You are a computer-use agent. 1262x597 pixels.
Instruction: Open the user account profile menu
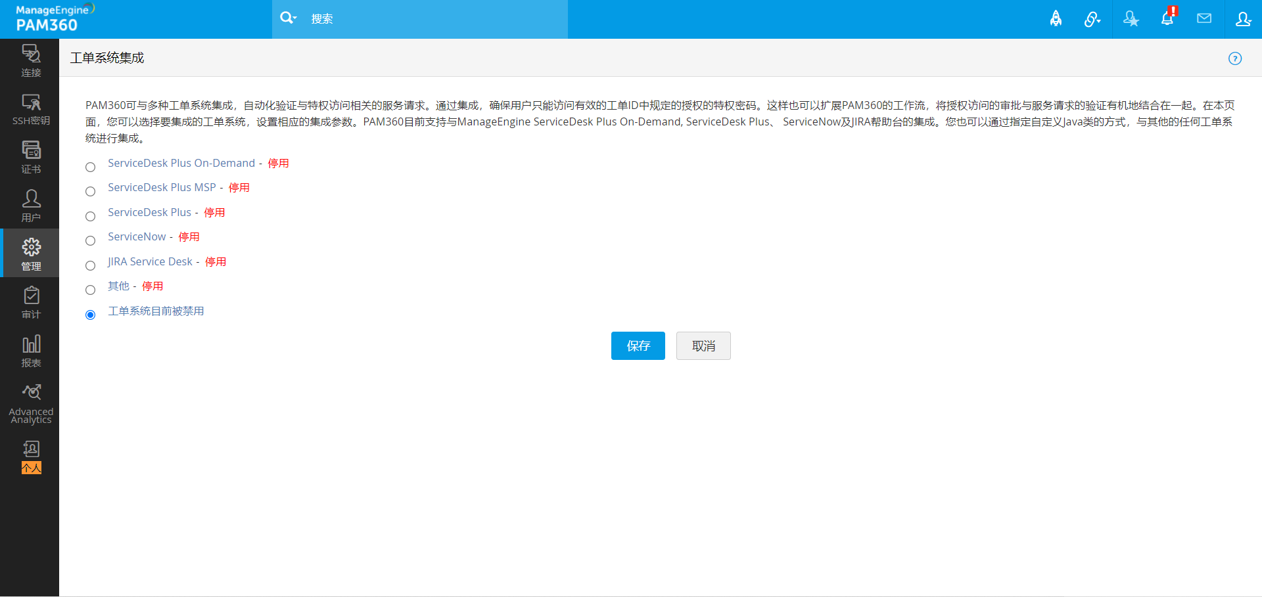(1243, 19)
